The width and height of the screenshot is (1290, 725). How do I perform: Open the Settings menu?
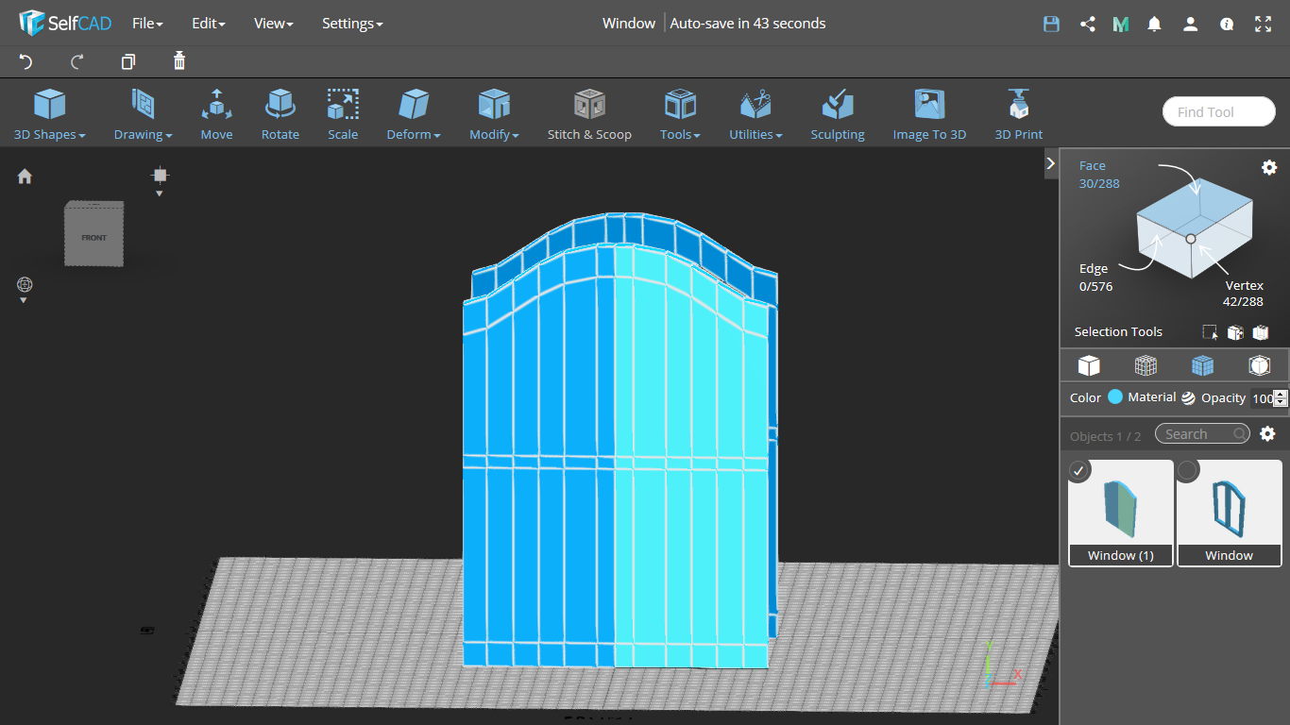pos(352,24)
